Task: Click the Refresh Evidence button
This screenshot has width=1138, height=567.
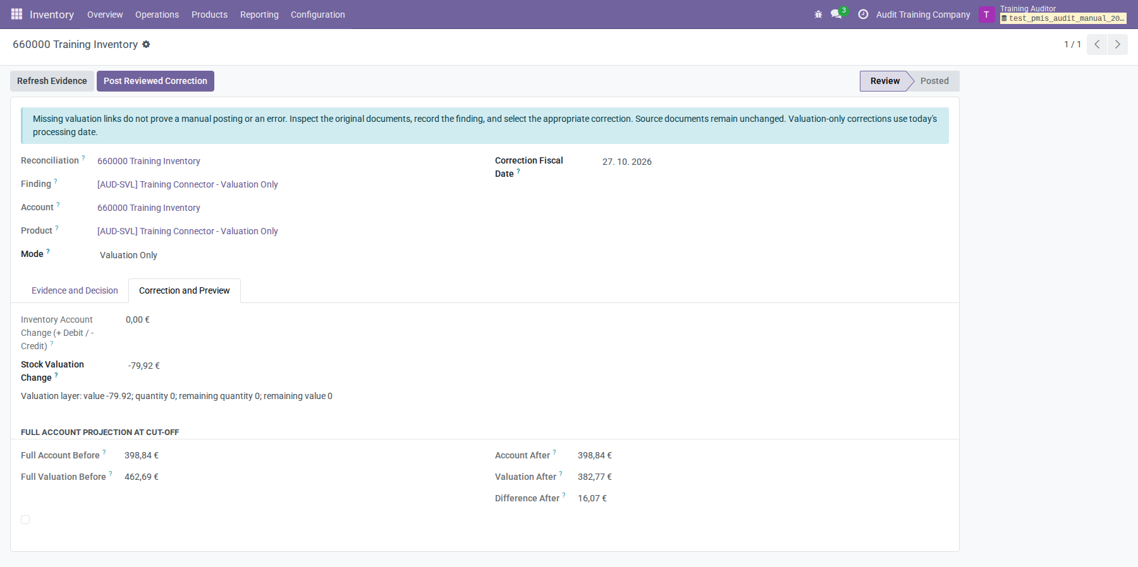Action: (x=52, y=81)
